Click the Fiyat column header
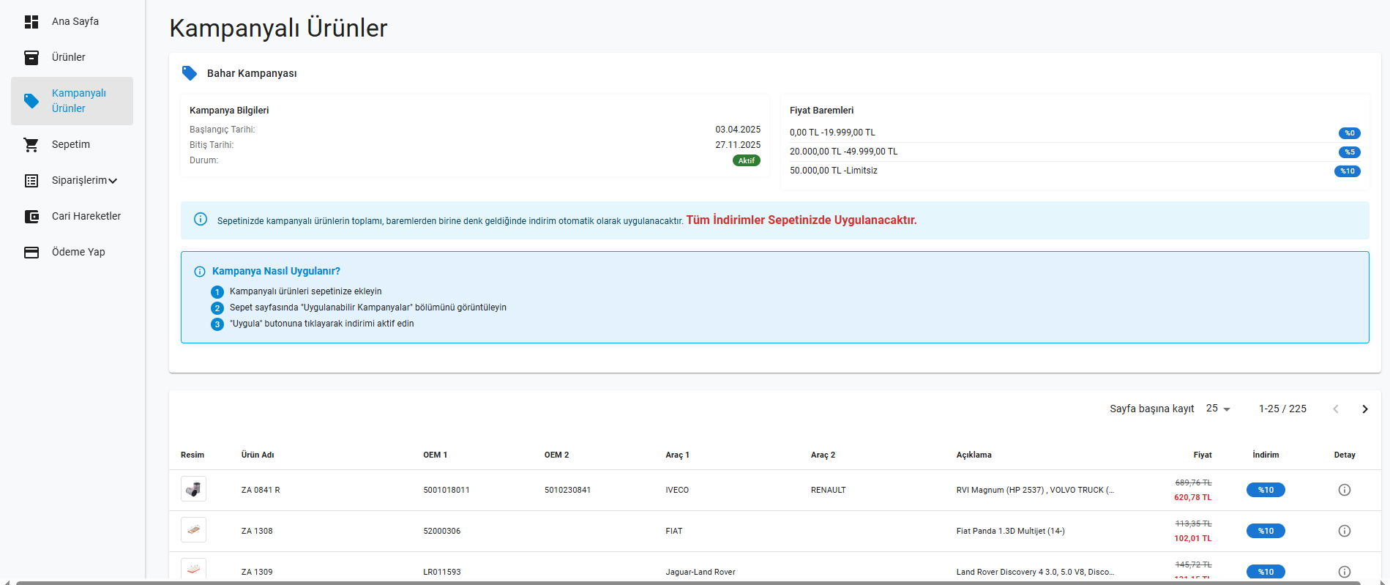The height and width of the screenshot is (585, 1390). (x=1202, y=455)
